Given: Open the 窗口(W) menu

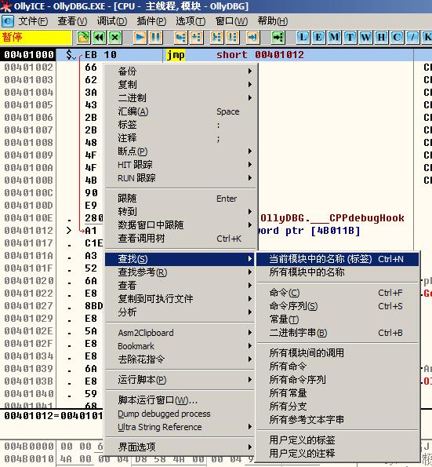Looking at the screenshot, I should pyautogui.click(x=231, y=21).
